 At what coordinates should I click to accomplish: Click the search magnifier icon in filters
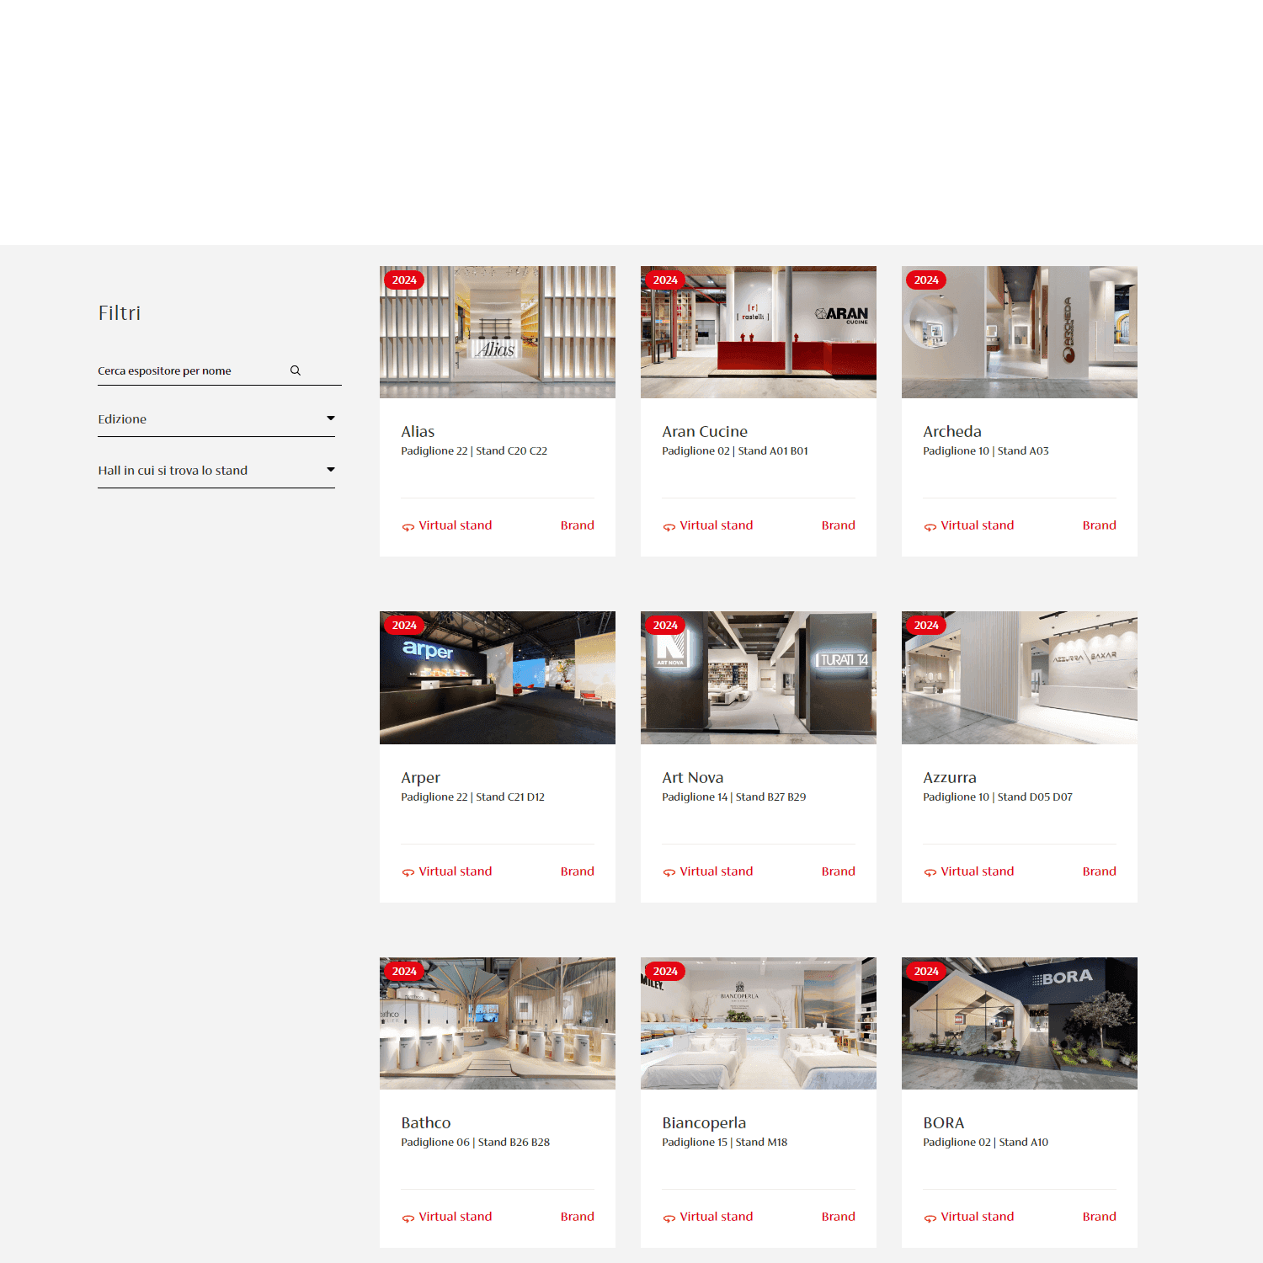click(x=296, y=370)
